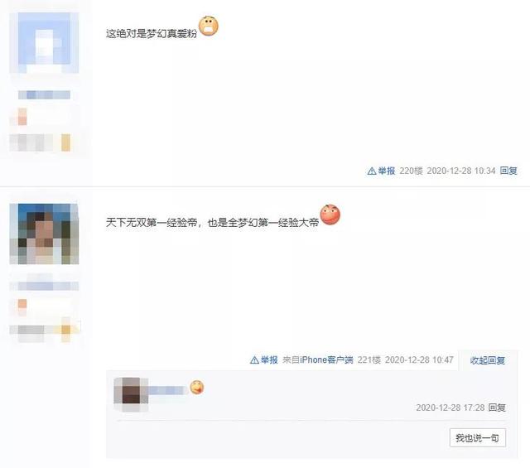
Task: Click the shocked yellow emoji in first post
Action: tap(208, 26)
